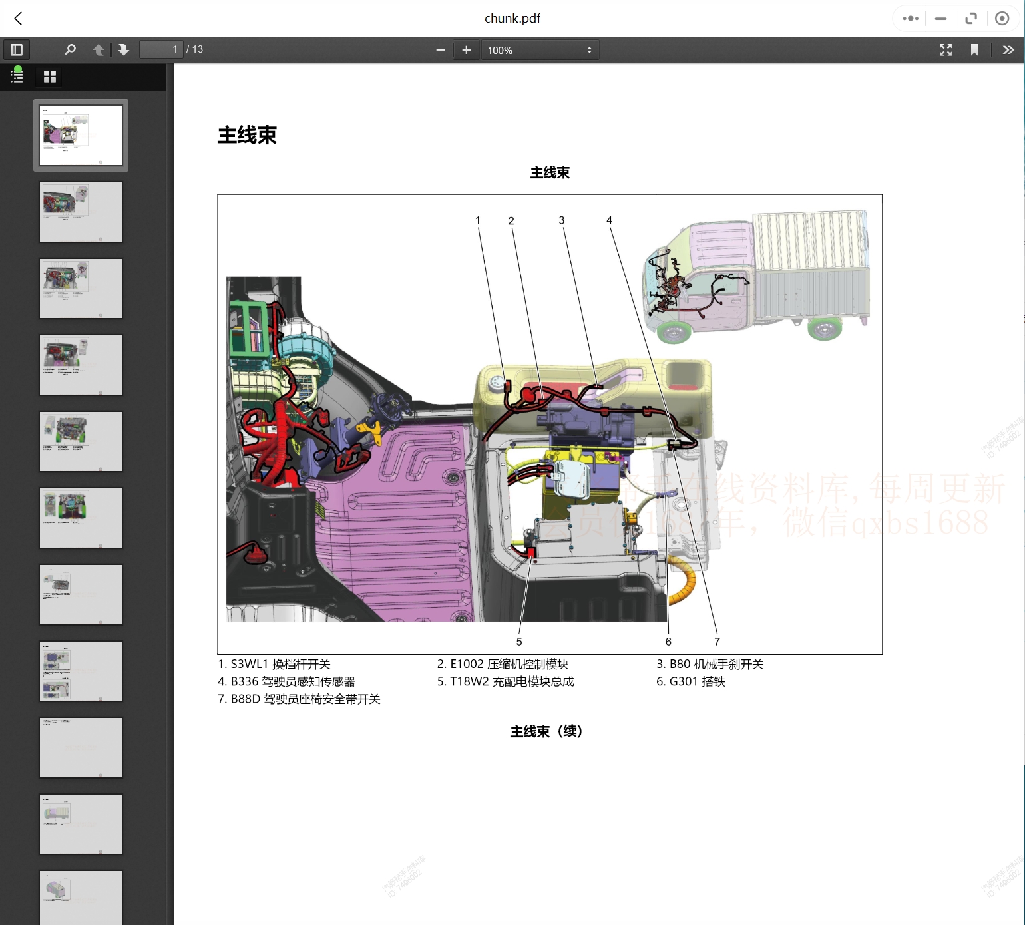Zoom in on the PDF
Image resolution: width=1025 pixels, height=925 pixels.
point(466,49)
